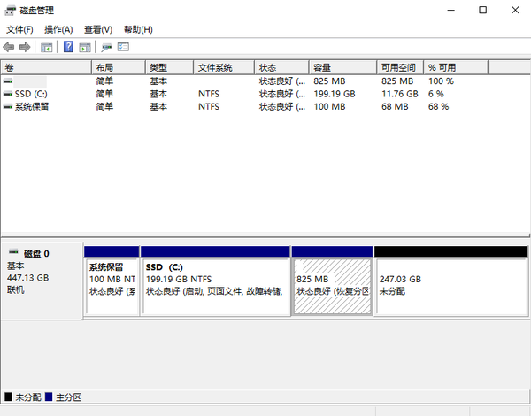Click the Forward arrow toolbar icon

[25, 47]
